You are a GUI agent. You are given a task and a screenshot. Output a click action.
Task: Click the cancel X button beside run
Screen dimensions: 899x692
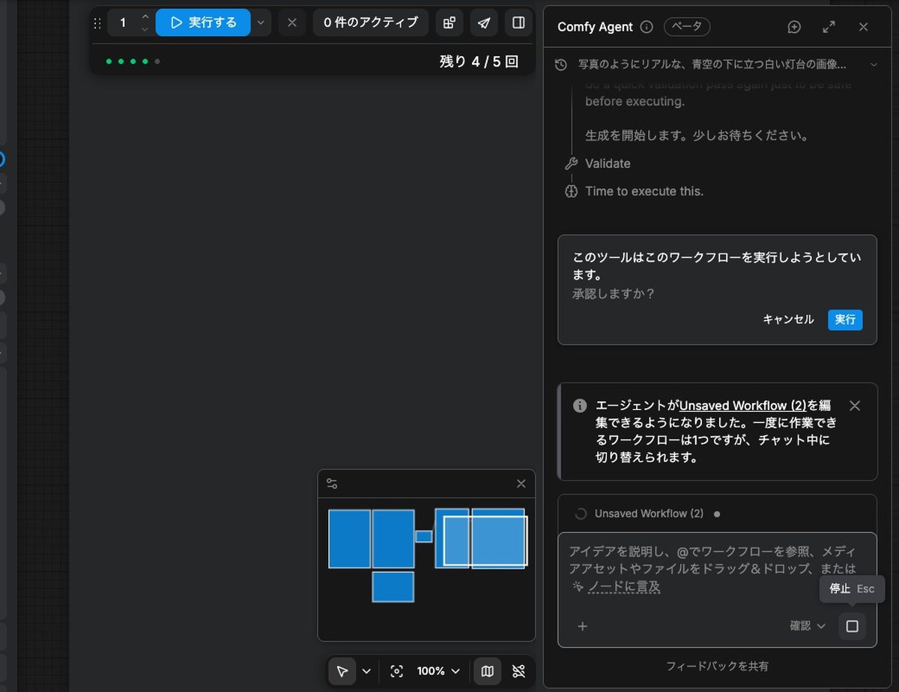click(292, 22)
